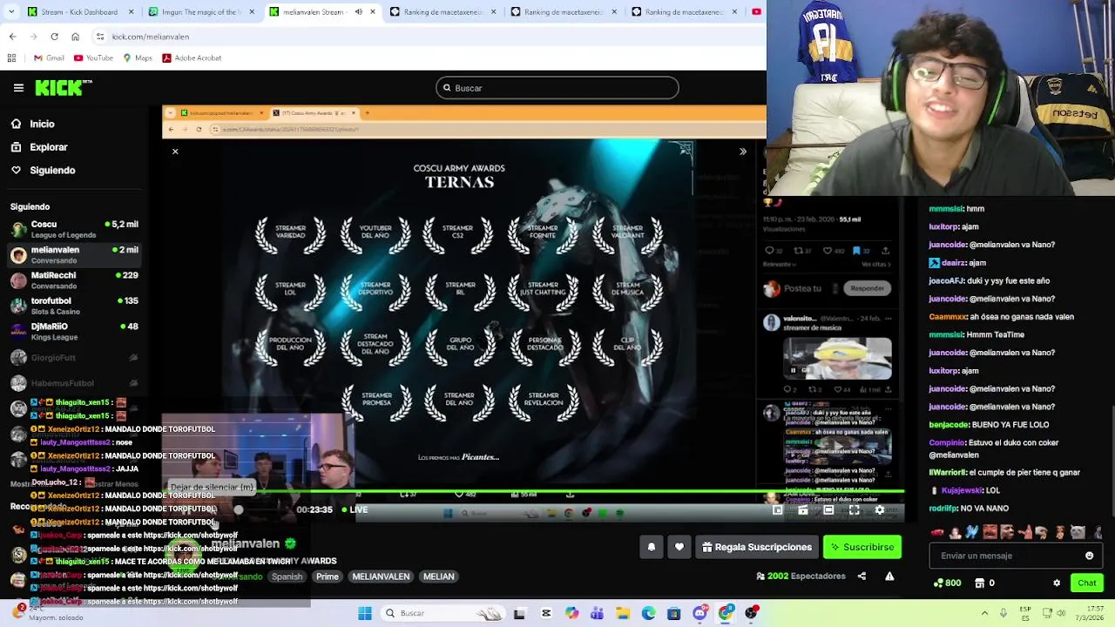Open Discord from taskbar
The image size is (1115, 627).
pos(700,613)
